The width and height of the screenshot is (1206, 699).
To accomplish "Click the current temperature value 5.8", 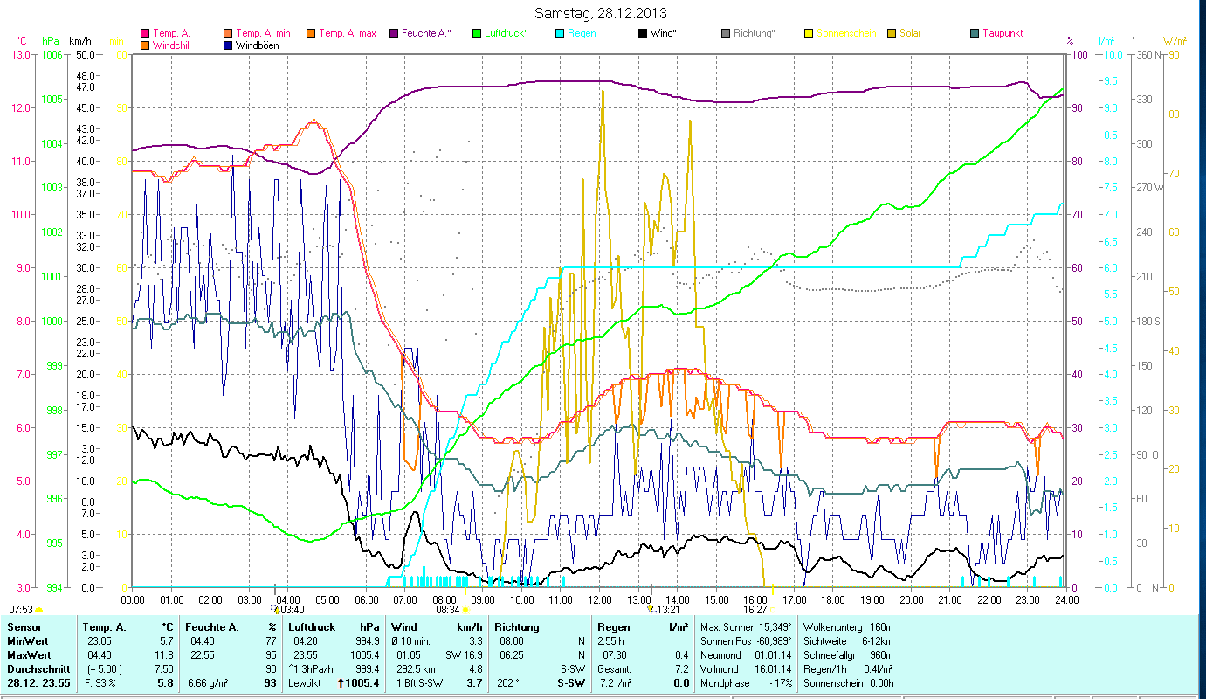I will (x=167, y=682).
